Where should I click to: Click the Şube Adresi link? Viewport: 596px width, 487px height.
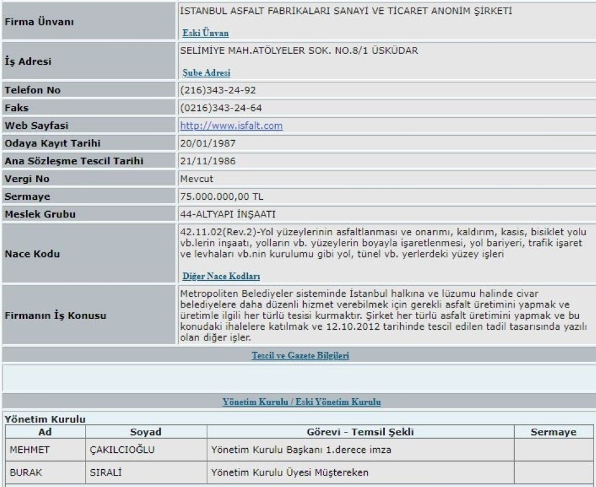[205, 73]
